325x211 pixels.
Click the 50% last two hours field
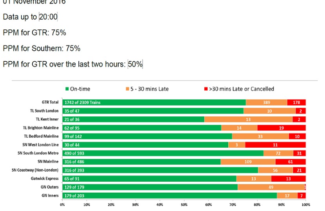[135, 64]
